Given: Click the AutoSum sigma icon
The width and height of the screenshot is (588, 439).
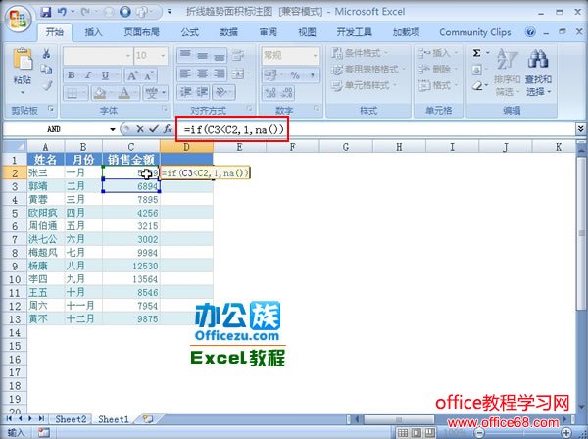Looking at the screenshot, I should [x=476, y=53].
